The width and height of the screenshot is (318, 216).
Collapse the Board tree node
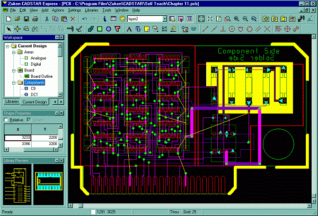click(14, 71)
